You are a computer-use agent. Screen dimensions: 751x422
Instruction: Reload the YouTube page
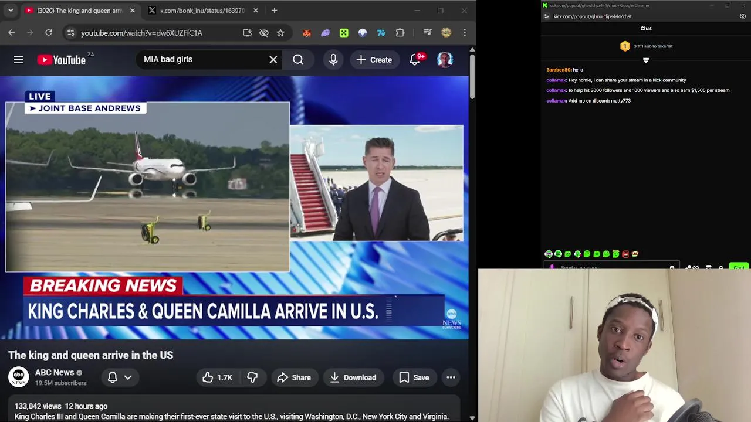(49, 33)
